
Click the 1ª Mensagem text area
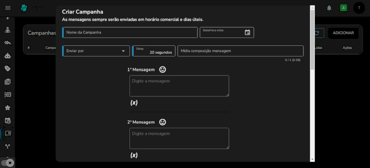pos(179,86)
